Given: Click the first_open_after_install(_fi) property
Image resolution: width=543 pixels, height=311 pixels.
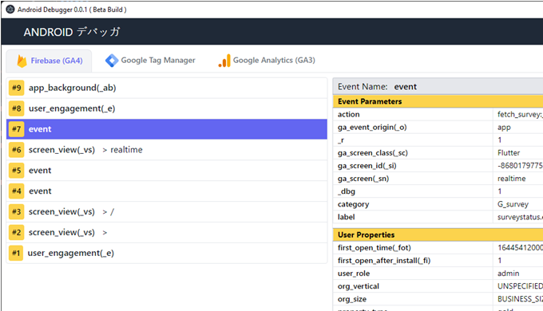Looking at the screenshot, I should pos(384,261).
